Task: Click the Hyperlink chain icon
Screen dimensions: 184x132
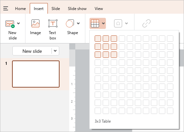Action: pyautogui.click(x=147, y=23)
